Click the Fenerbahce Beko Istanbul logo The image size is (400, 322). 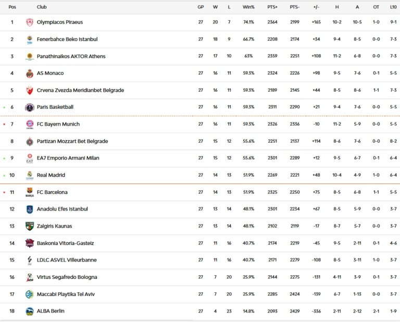point(30,40)
